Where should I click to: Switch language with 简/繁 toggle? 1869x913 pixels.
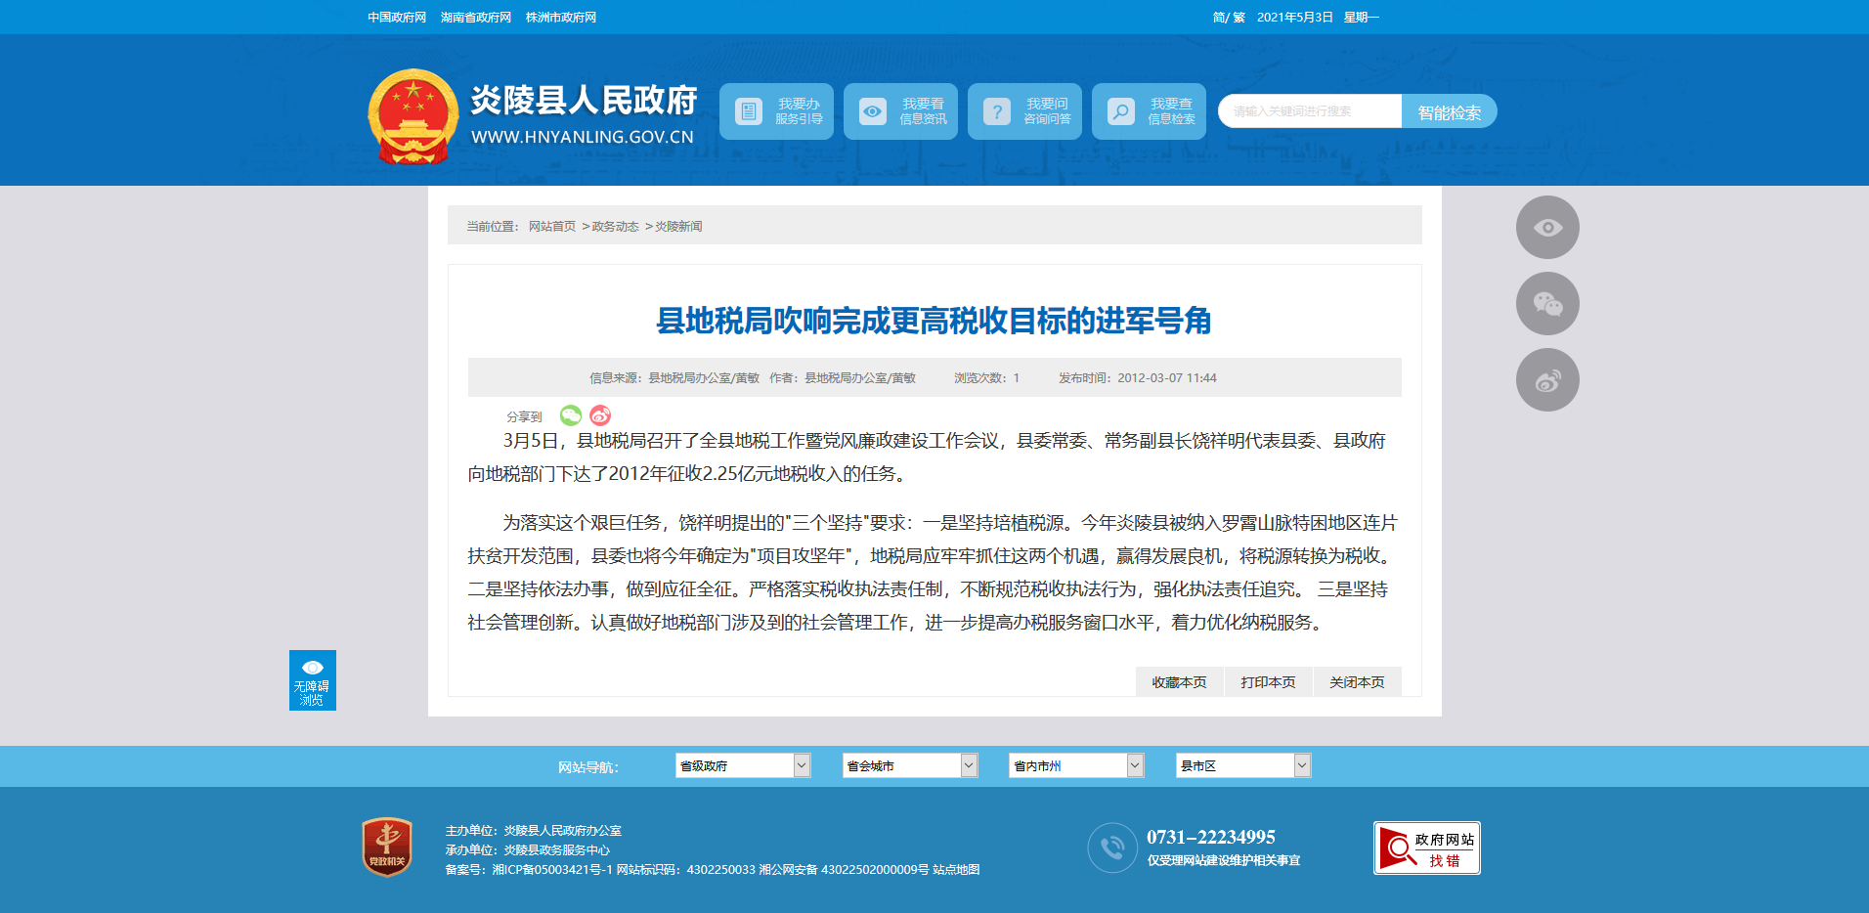[x=1228, y=18]
